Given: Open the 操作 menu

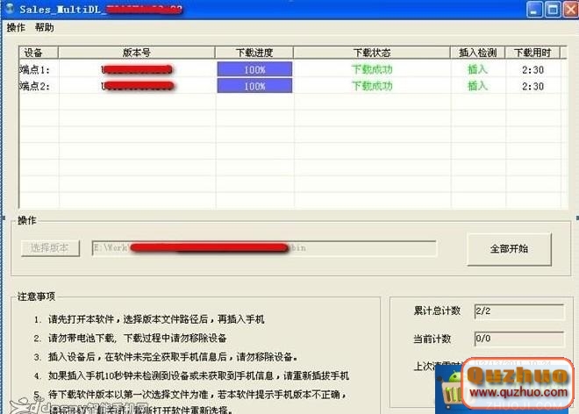Looking at the screenshot, I should [x=16, y=27].
